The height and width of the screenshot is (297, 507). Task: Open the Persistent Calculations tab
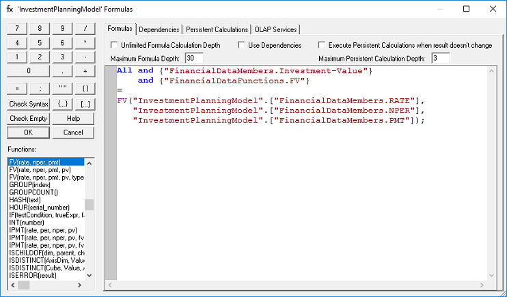[217, 29]
